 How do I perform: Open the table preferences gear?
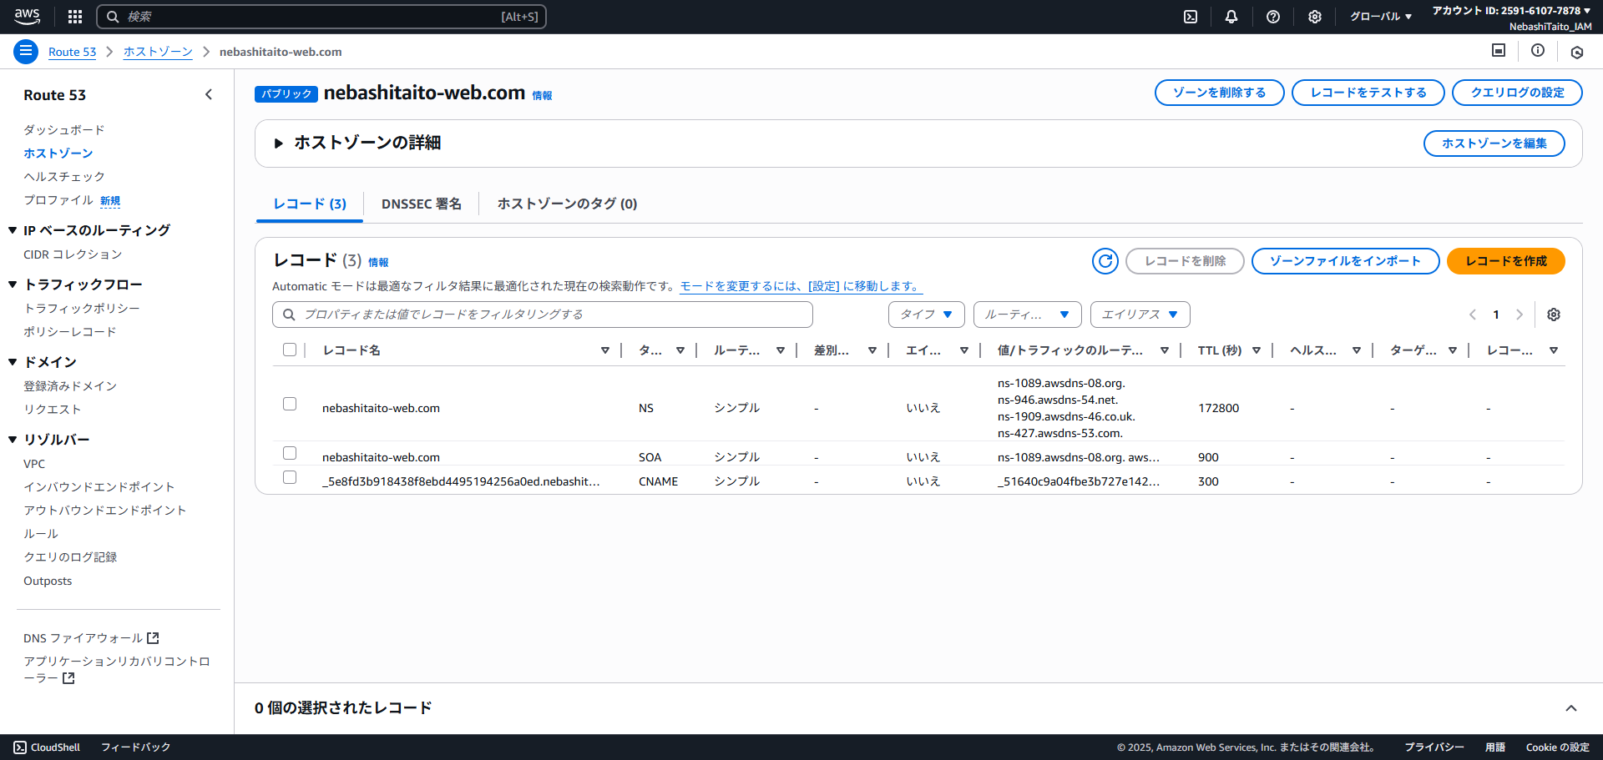1554,315
